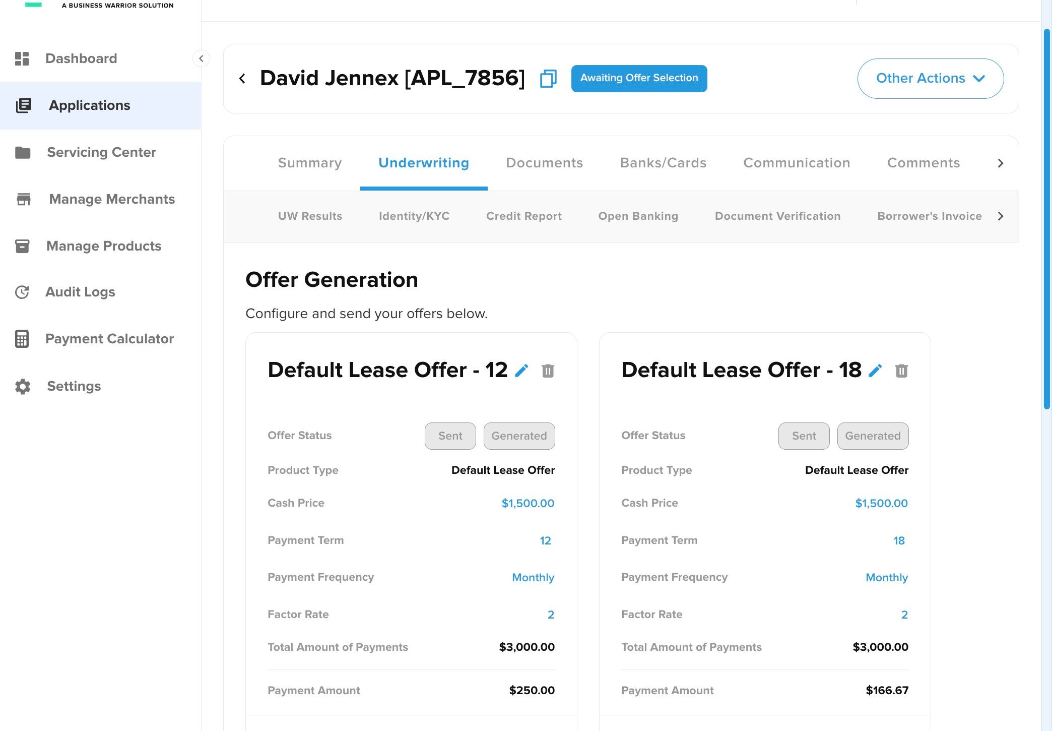Click the Offer Generation heading
Screen dimensions: 1052x731
(x=332, y=279)
